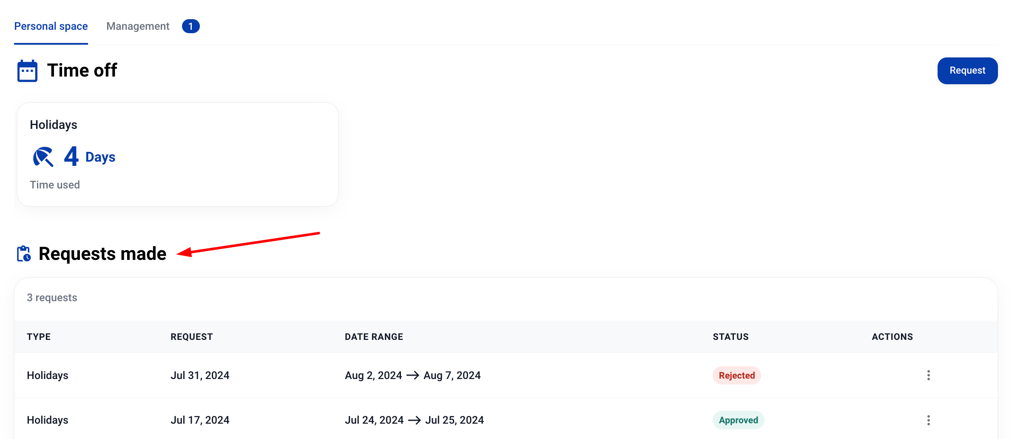Open actions menu for the Rejected request
Image resolution: width=1012 pixels, height=439 pixels.
(x=928, y=375)
